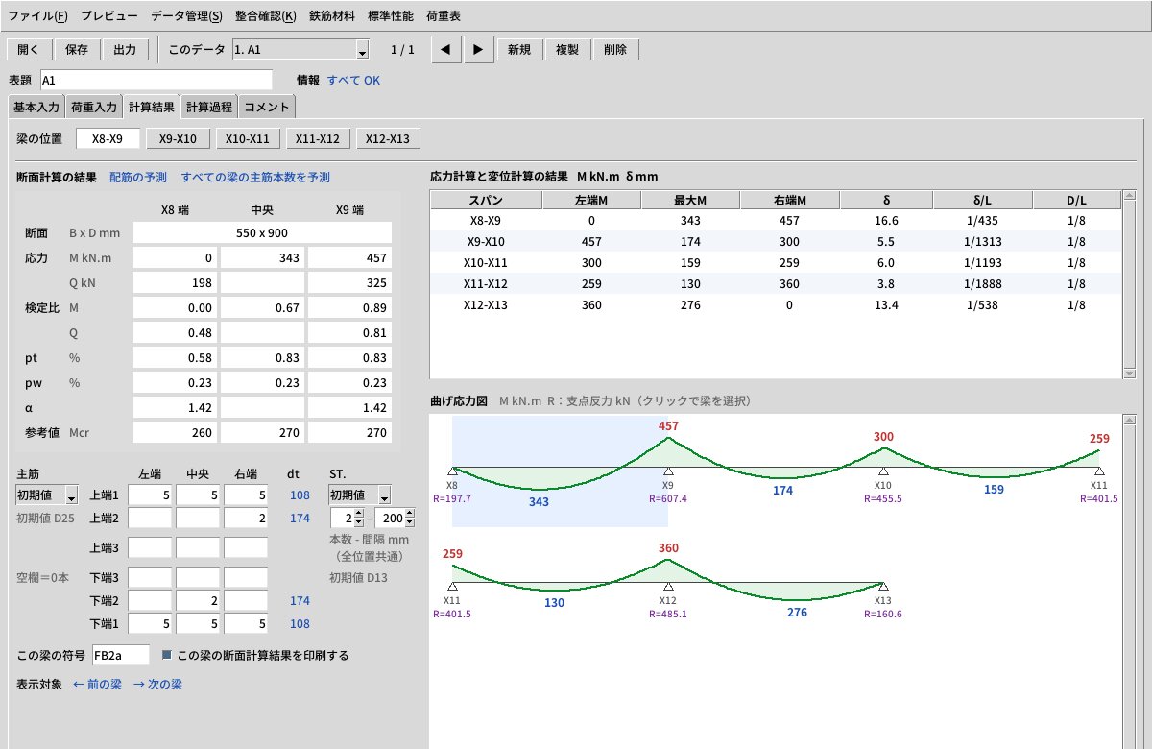Select beam position X9-X10
The image size is (1152, 749).
pyautogui.click(x=178, y=139)
